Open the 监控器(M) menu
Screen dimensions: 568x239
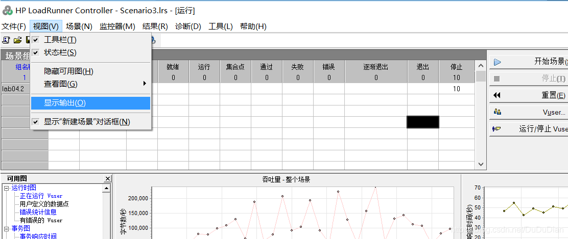click(117, 26)
